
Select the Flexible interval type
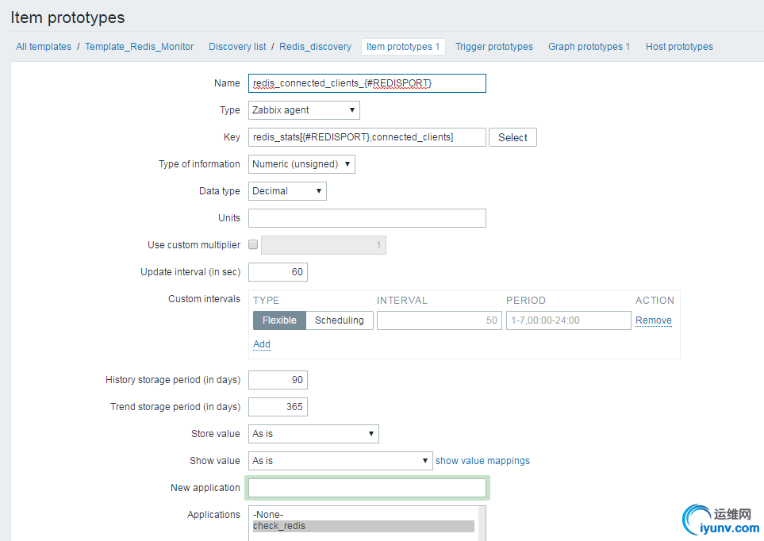pos(279,320)
